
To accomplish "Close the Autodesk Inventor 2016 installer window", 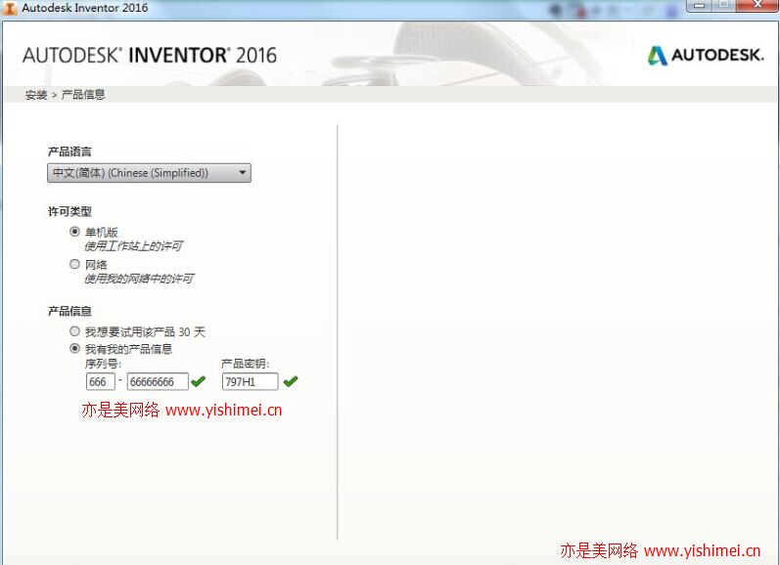I will pyautogui.click(x=757, y=5).
